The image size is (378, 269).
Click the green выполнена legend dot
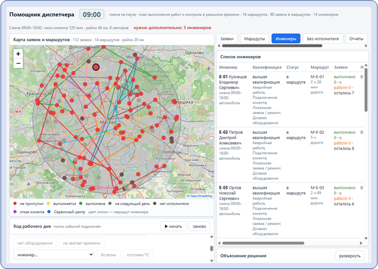81,204
